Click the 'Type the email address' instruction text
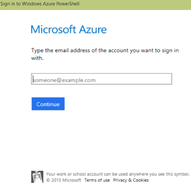The image size is (191, 186). tap(105, 54)
